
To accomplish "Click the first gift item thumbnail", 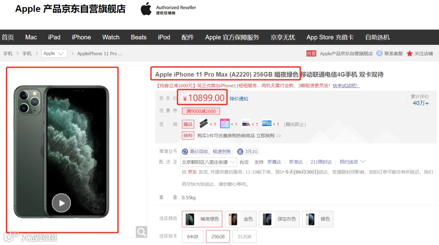I will pyautogui.click(x=204, y=123).
